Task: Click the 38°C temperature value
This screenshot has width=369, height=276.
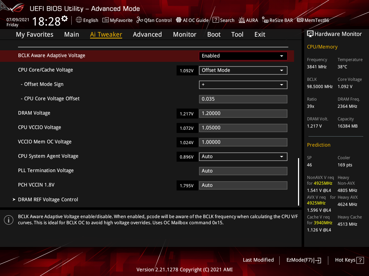Action: pyautogui.click(x=342, y=67)
